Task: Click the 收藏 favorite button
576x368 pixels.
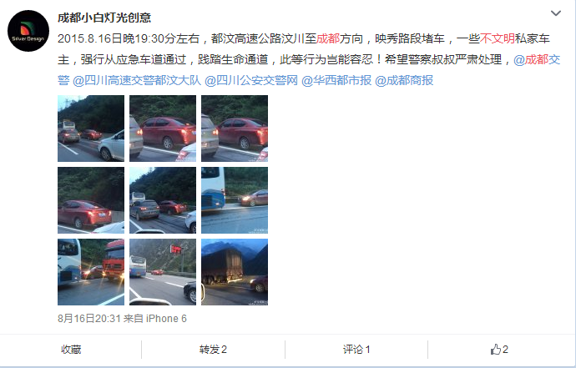Action: coord(71,350)
